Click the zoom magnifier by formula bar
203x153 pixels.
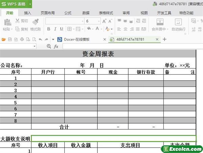[49, 46]
